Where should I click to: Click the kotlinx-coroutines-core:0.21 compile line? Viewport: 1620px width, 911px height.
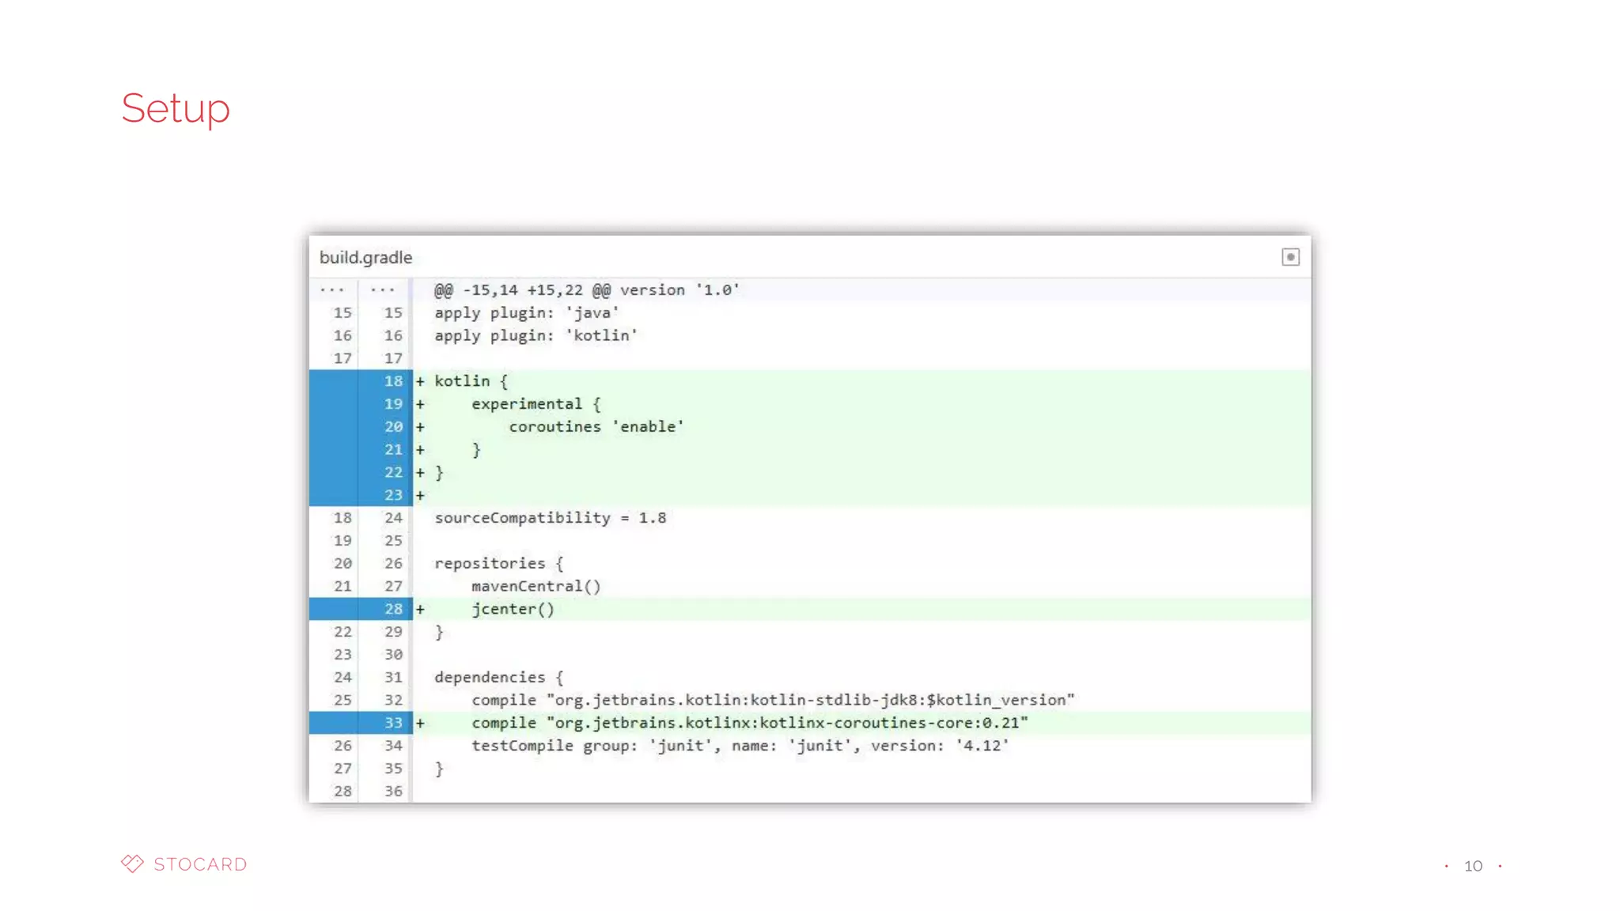coord(749,724)
